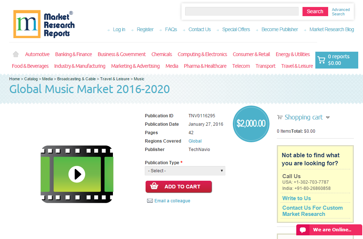Open Chemicals category

[x=162, y=54]
